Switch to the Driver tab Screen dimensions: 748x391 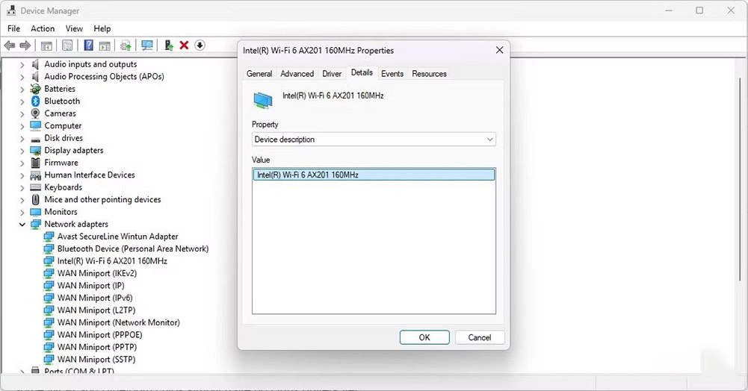click(x=332, y=74)
